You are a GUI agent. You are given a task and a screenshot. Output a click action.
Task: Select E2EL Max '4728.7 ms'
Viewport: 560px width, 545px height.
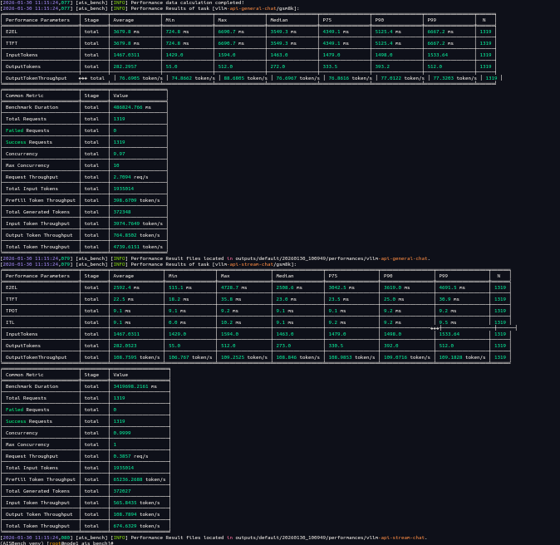[x=233, y=287]
